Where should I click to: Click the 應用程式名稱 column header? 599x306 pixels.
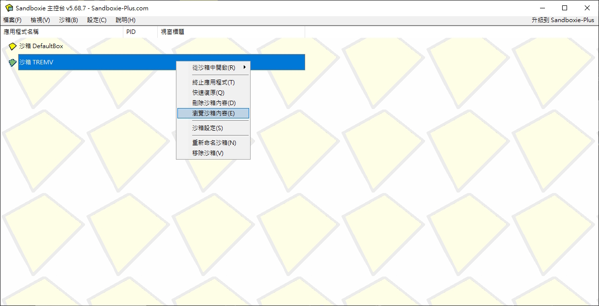point(61,32)
